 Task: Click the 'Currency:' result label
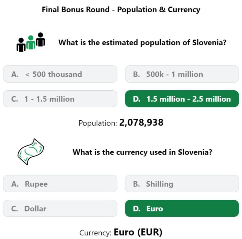(x=96, y=233)
